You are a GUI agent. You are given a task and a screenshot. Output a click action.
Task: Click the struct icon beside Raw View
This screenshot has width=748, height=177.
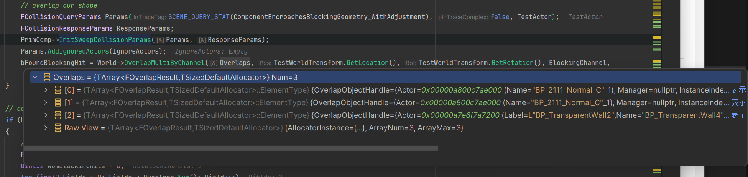pos(58,128)
